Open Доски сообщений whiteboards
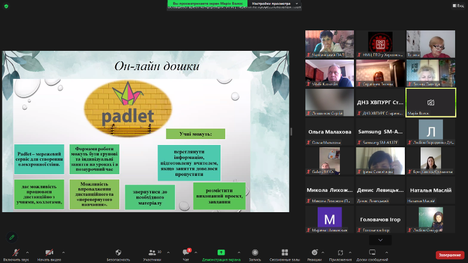This screenshot has height=263, width=468. click(x=372, y=252)
